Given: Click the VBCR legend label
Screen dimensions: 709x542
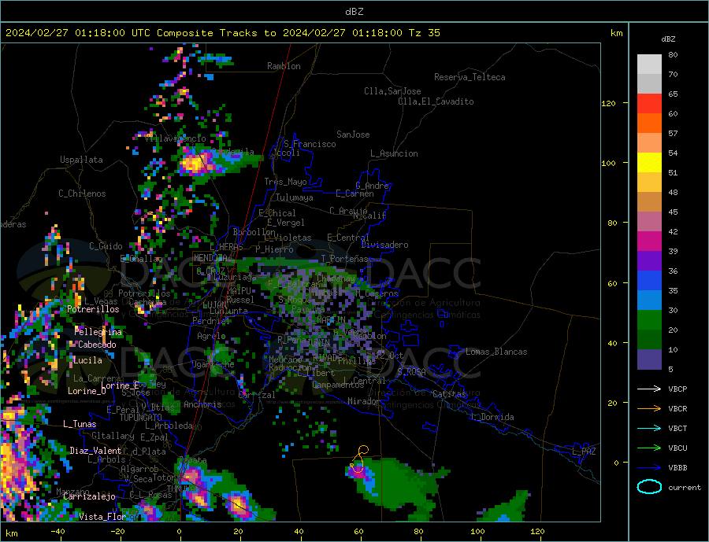Looking at the screenshot, I should point(677,409).
